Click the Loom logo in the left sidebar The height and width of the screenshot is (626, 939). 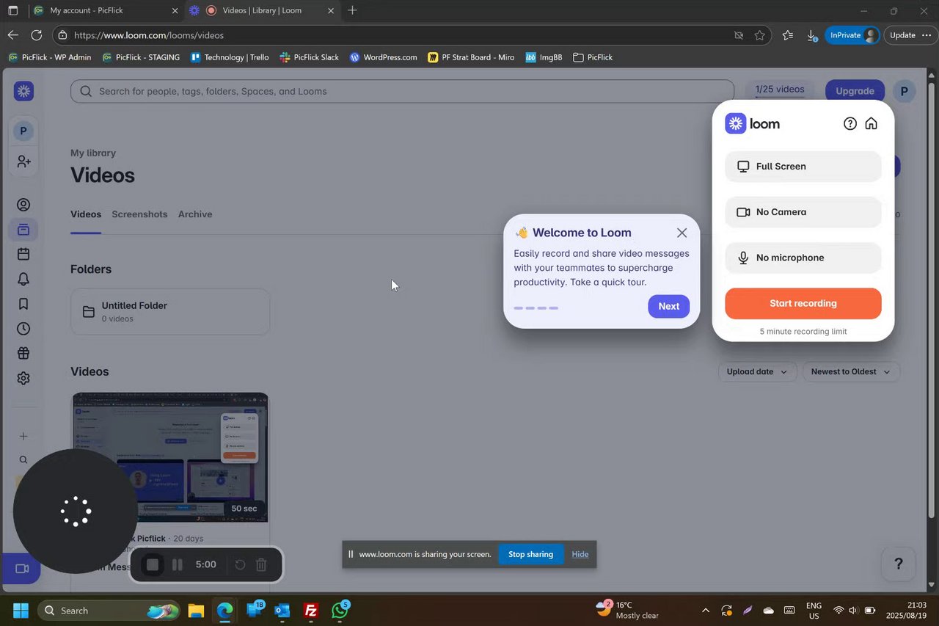click(23, 91)
